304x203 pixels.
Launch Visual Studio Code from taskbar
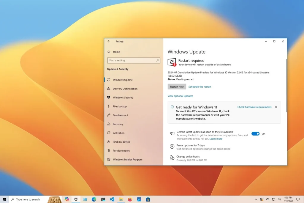tap(112, 199)
